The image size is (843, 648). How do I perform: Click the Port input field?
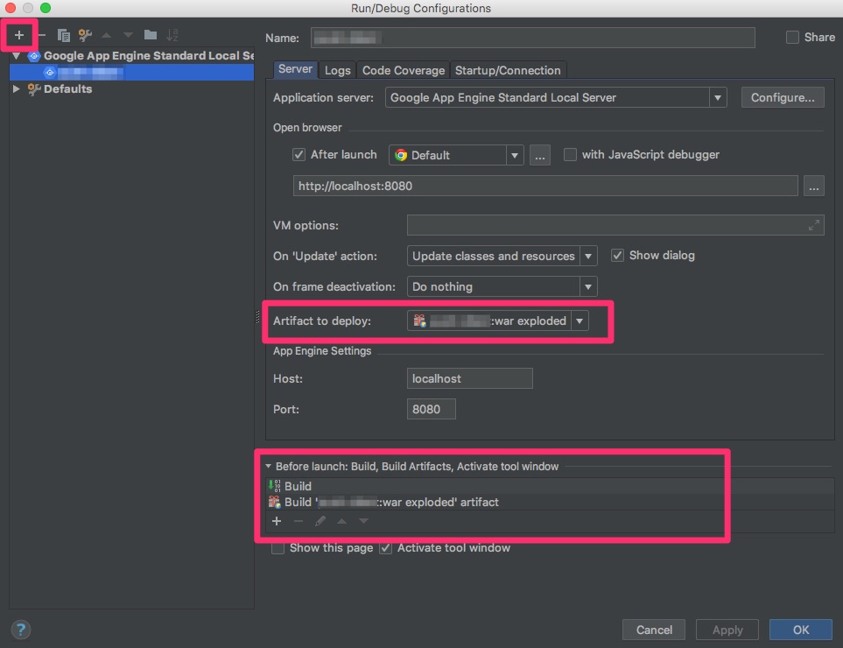pyautogui.click(x=431, y=409)
